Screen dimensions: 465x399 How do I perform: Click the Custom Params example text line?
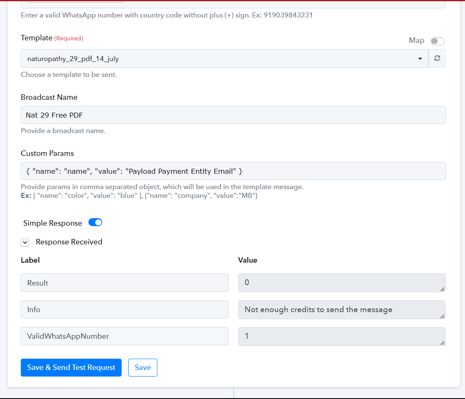coord(139,196)
